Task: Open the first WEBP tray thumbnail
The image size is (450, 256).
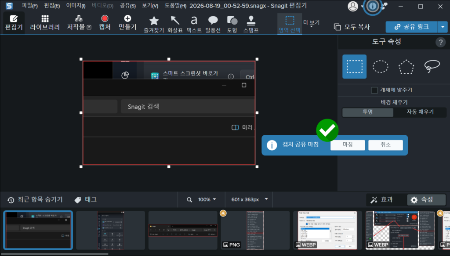Action: (327, 230)
